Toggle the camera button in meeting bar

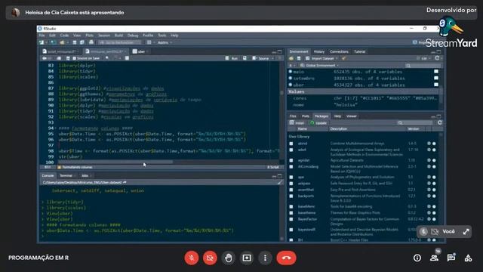210,258
